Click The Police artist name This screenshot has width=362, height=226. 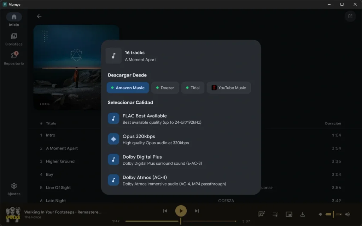coord(33,217)
